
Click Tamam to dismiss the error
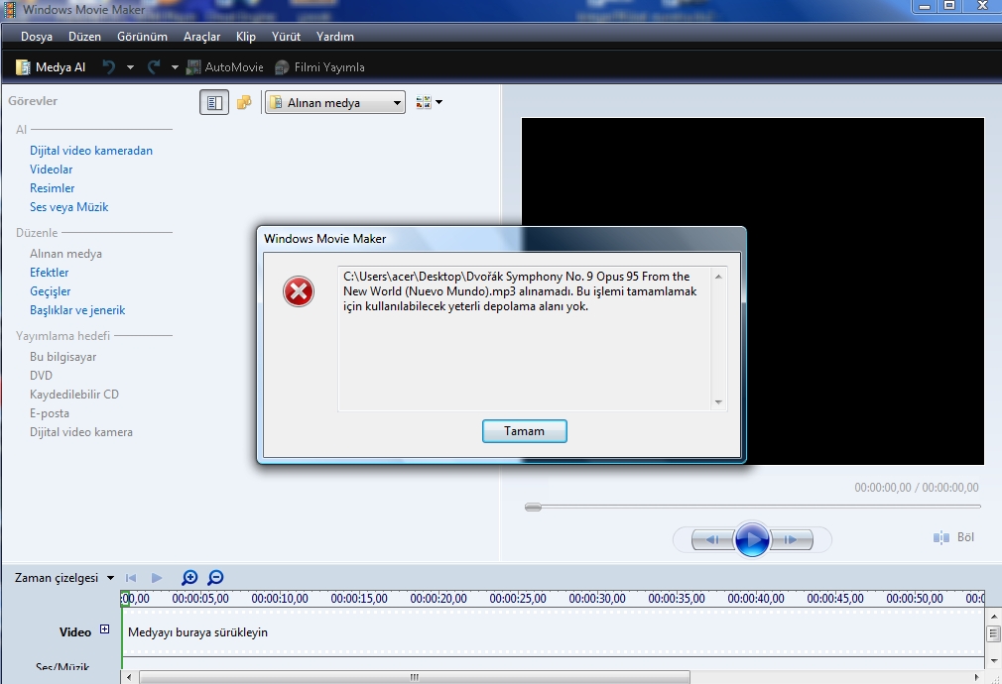(525, 431)
